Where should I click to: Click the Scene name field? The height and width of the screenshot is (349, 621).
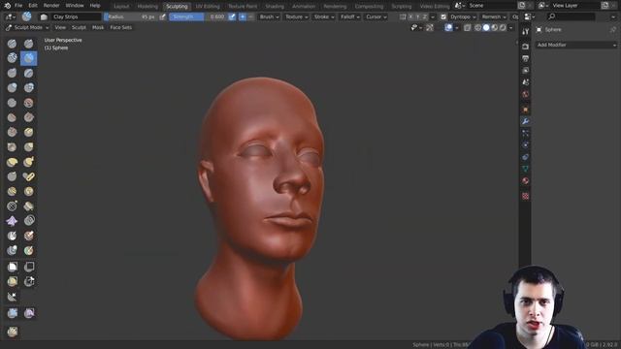click(x=491, y=6)
